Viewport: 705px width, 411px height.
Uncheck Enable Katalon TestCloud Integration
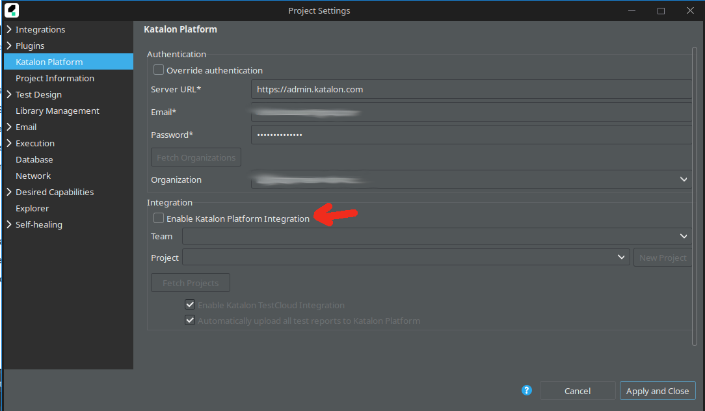click(x=190, y=304)
